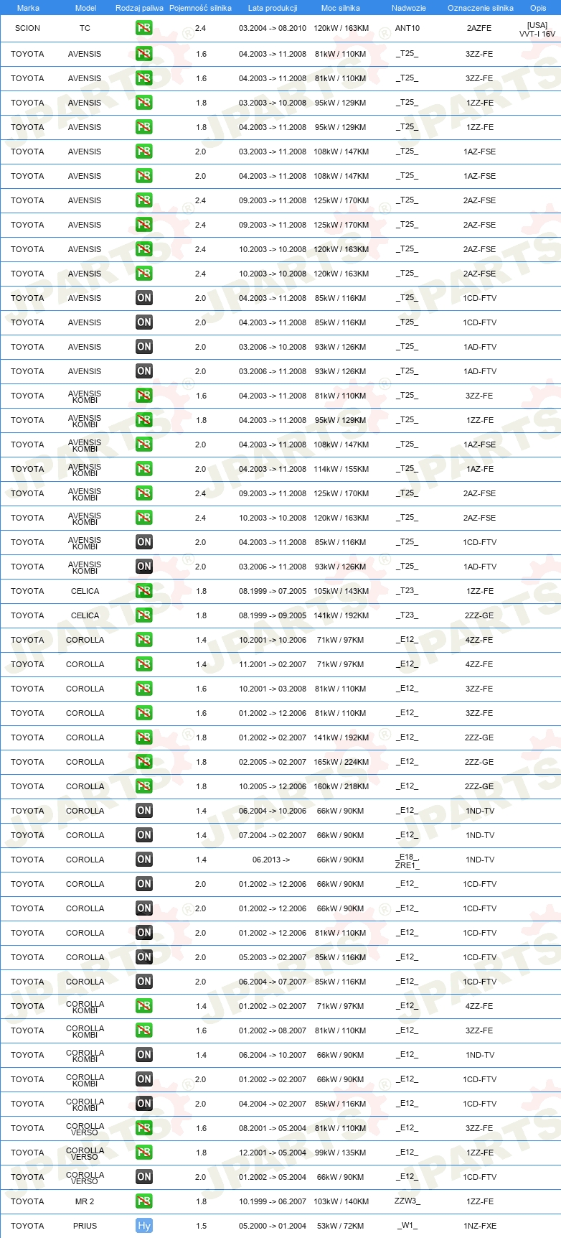561x1238 pixels.
Task: Click diesel ON icon for Corolla Kombi 1ND-TV
Action: [x=144, y=1055]
